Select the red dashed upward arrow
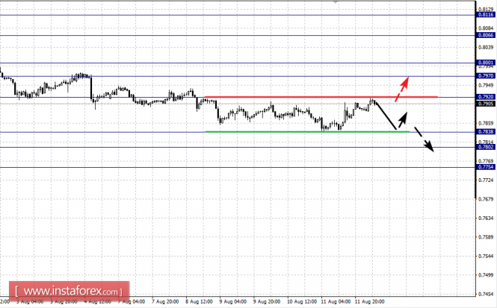 coord(402,89)
